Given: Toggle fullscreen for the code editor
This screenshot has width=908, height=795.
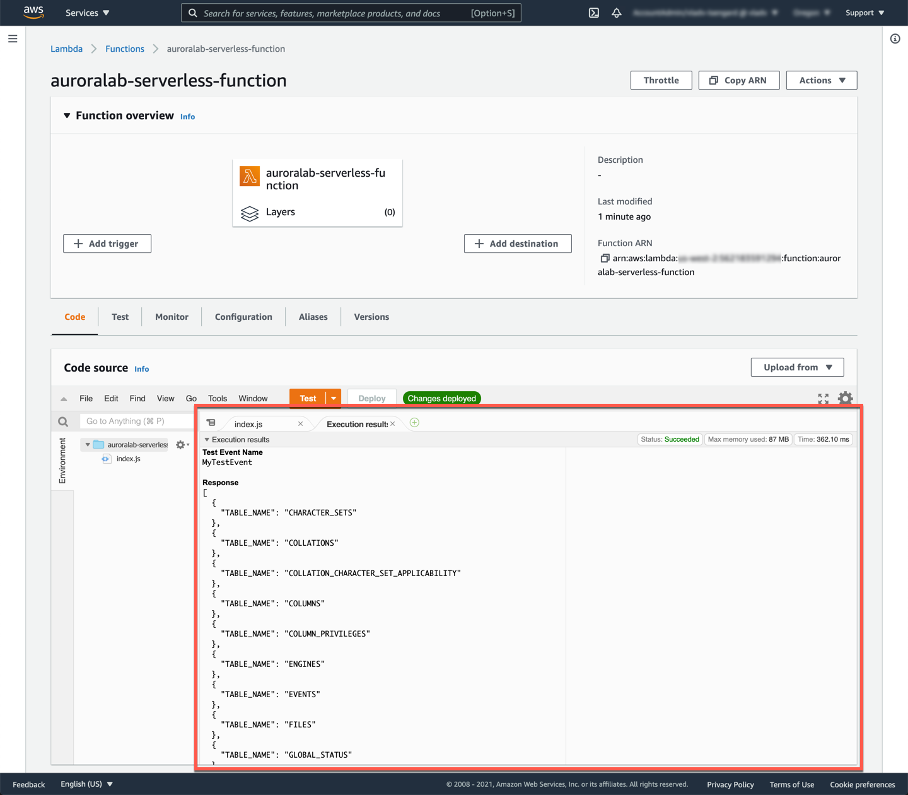Looking at the screenshot, I should 823,399.
